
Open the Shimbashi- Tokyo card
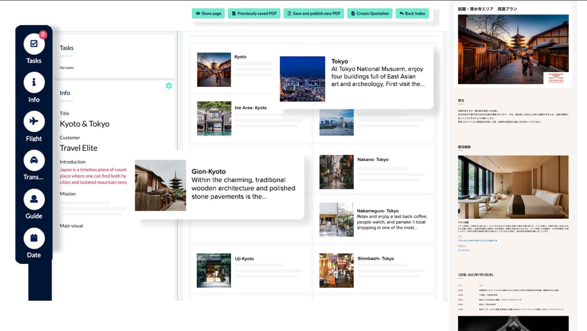pos(375,258)
